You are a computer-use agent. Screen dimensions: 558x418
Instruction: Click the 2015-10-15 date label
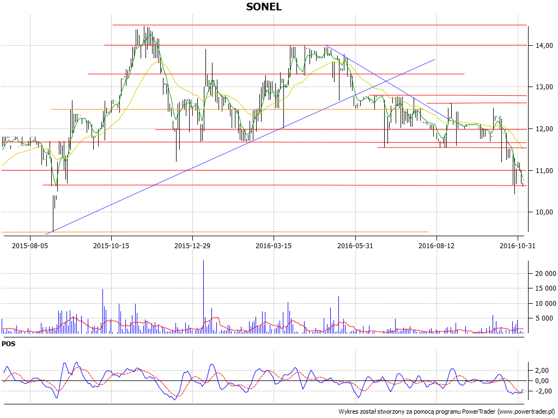[x=111, y=245]
